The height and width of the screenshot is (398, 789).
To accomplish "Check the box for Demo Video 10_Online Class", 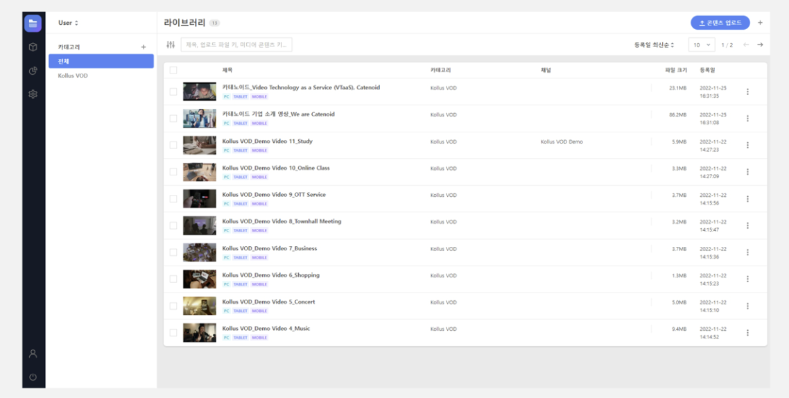I will point(173,172).
